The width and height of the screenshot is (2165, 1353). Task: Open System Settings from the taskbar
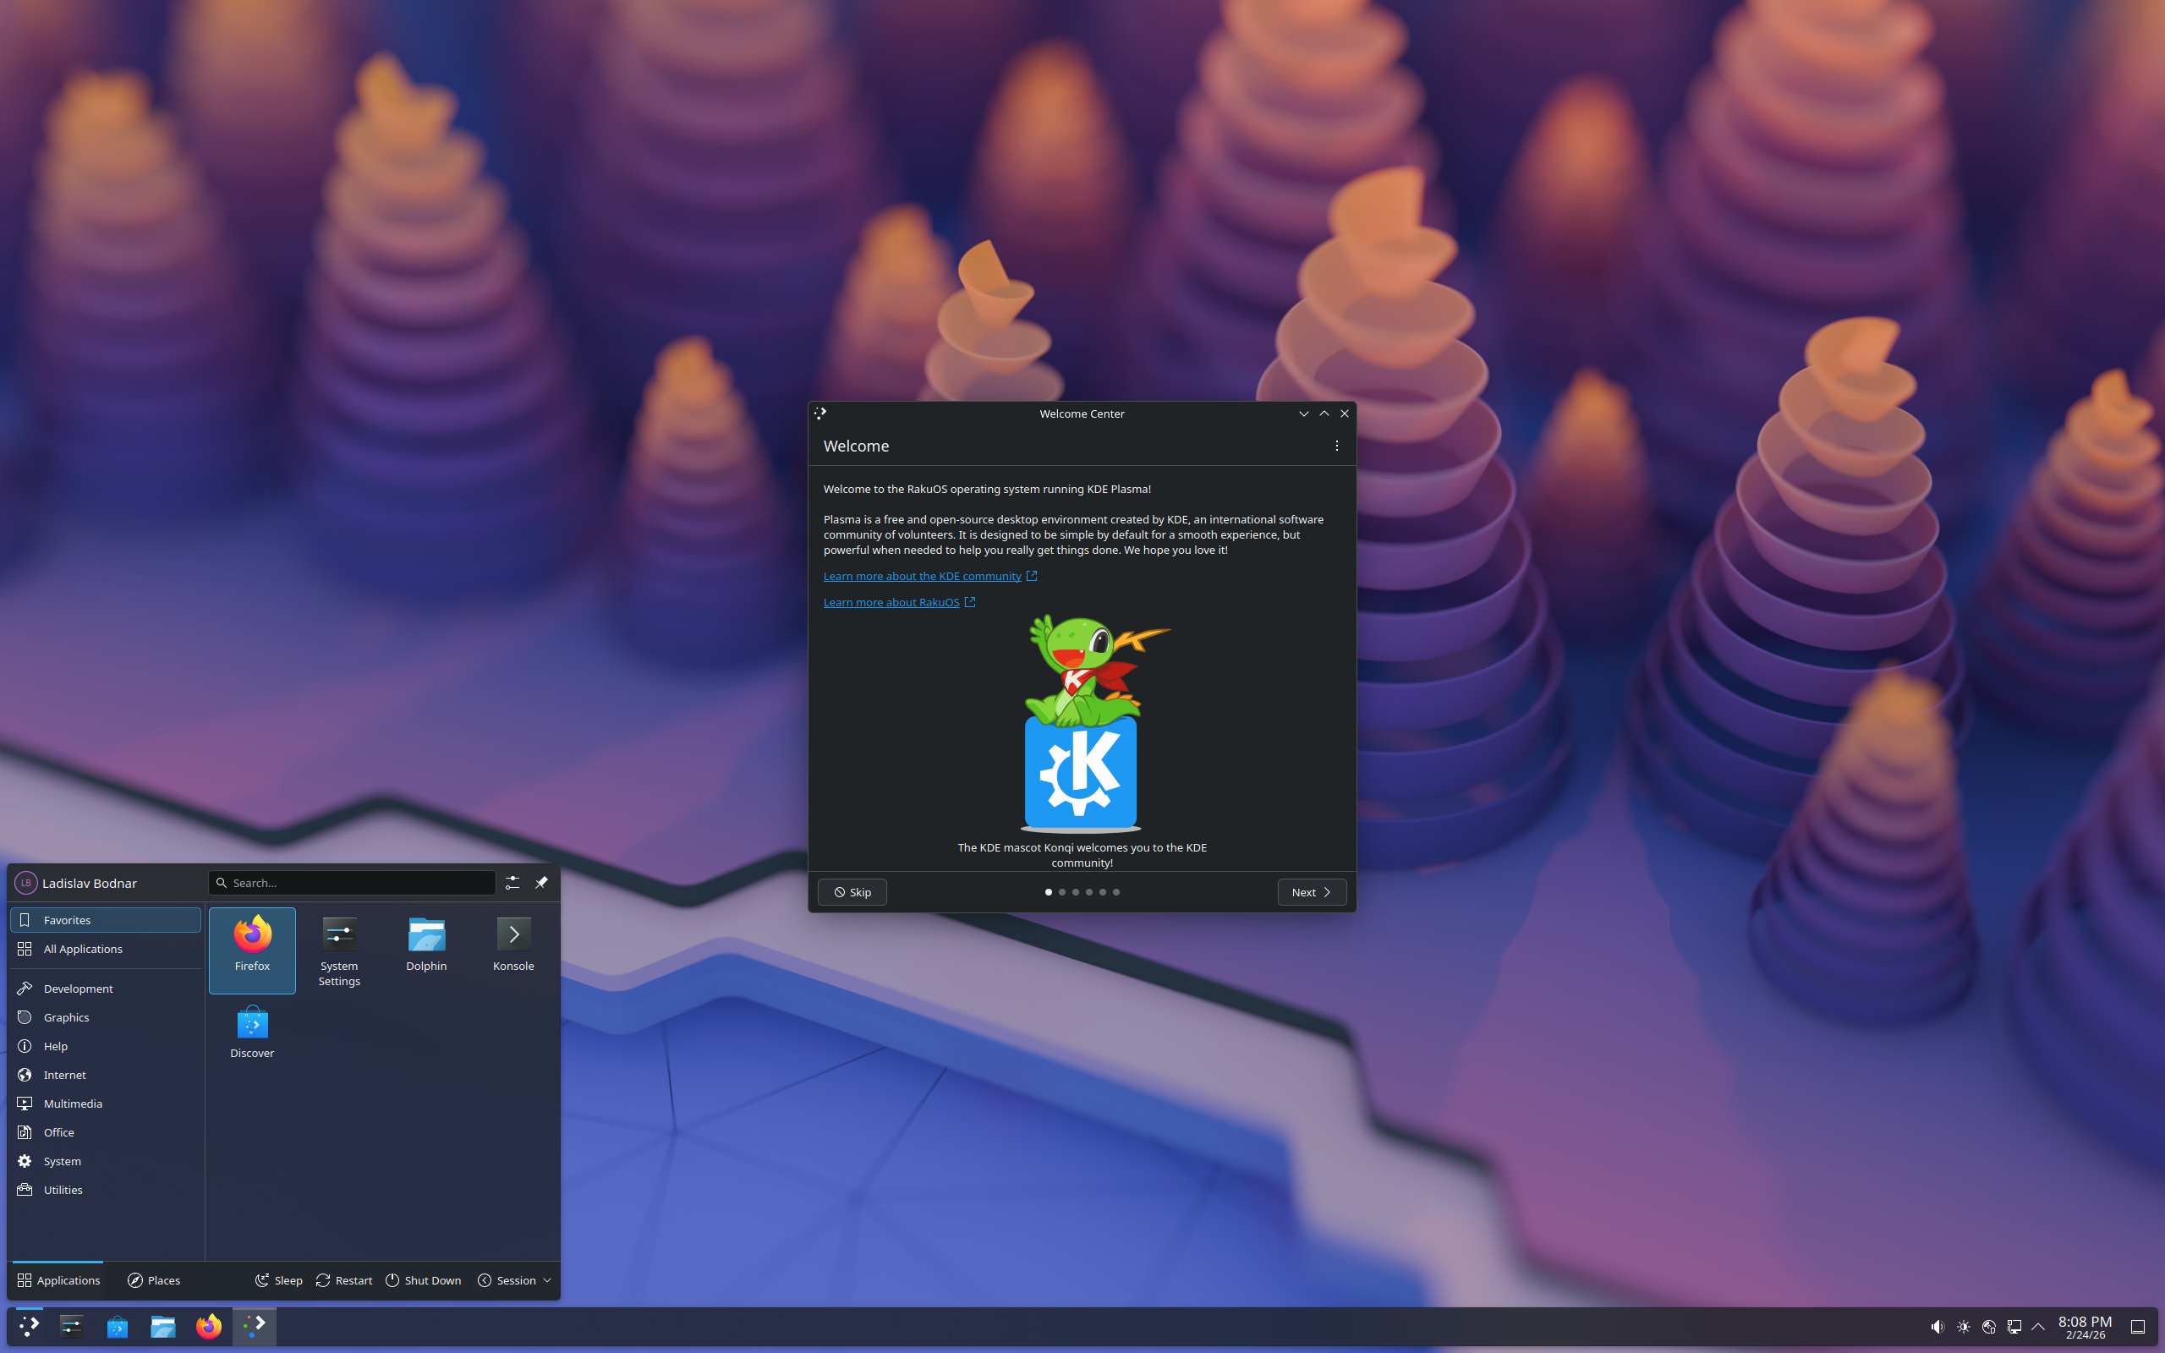72,1326
